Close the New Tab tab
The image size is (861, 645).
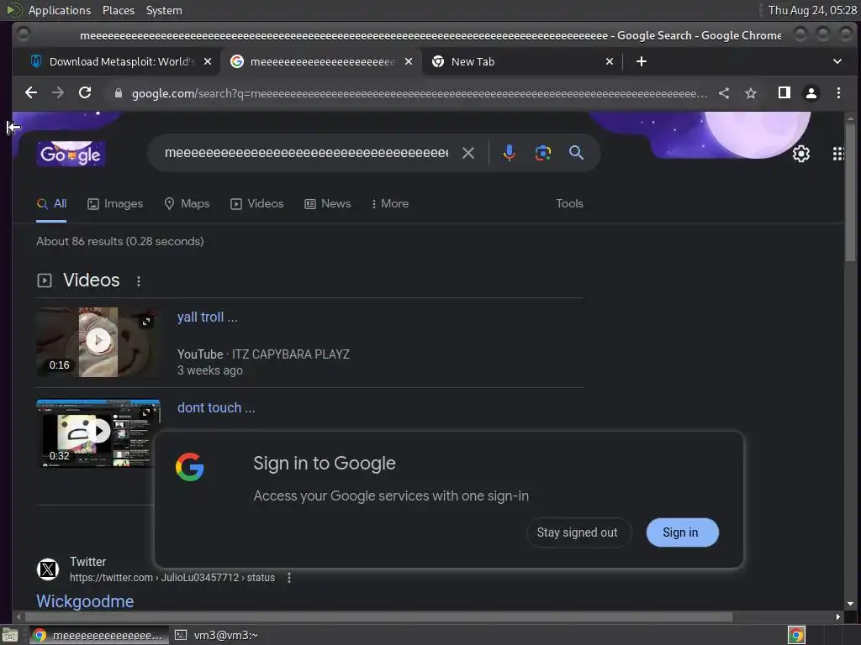pyautogui.click(x=610, y=61)
